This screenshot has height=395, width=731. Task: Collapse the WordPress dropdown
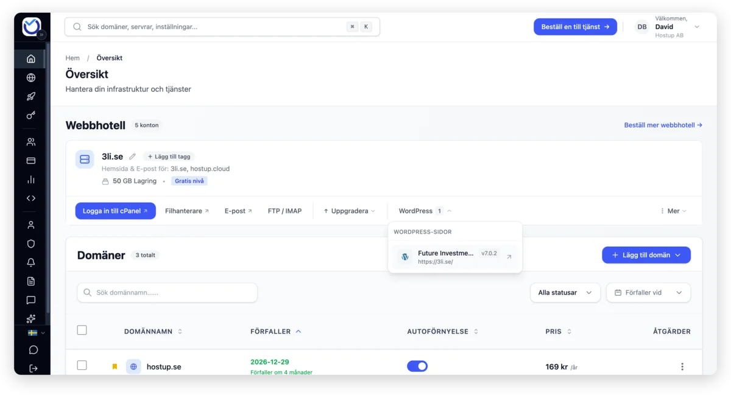click(425, 211)
